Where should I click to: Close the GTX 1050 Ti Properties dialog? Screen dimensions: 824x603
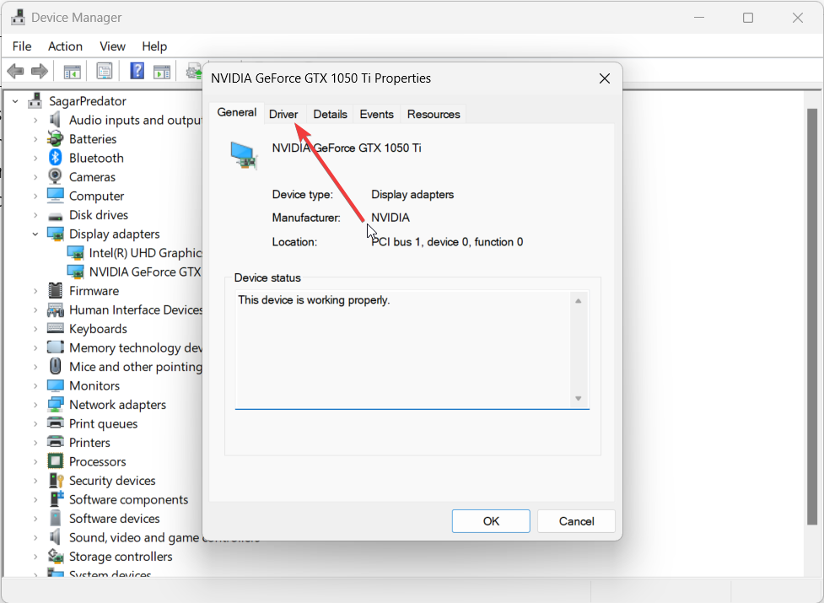pyautogui.click(x=605, y=78)
